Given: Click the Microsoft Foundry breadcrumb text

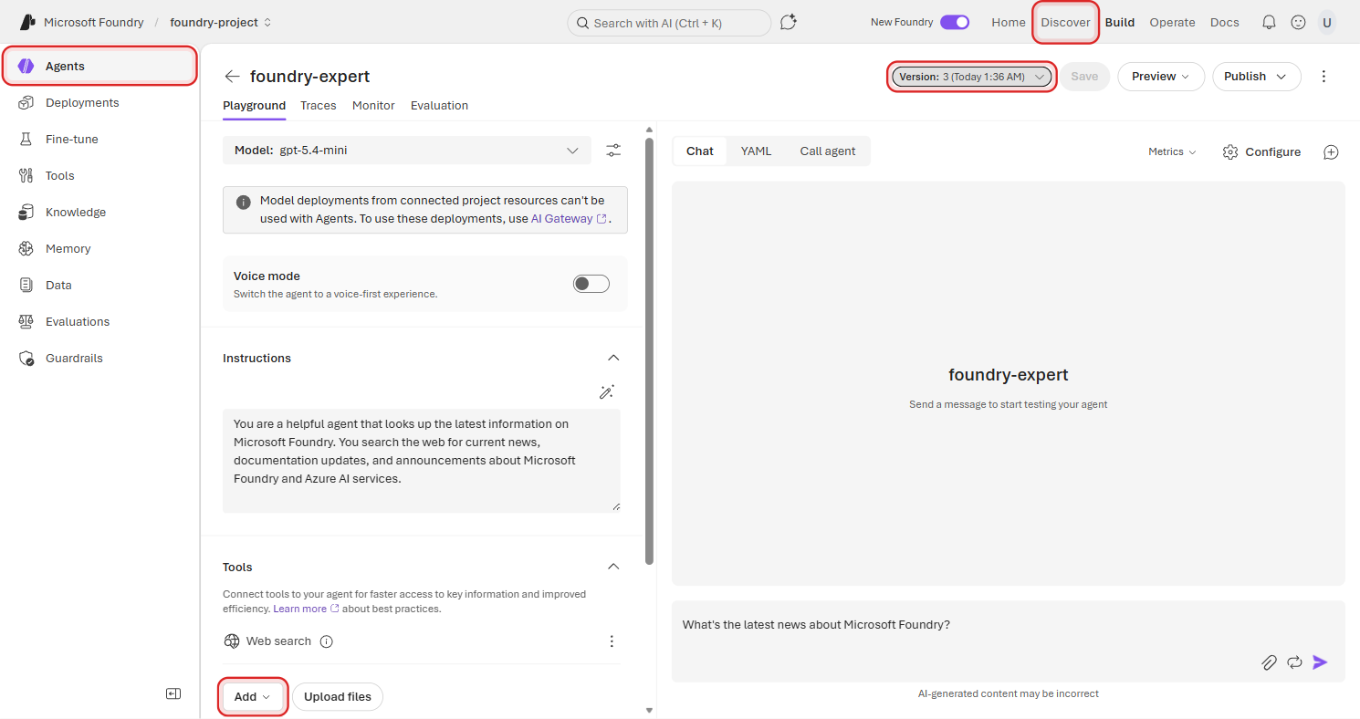Looking at the screenshot, I should point(93,22).
